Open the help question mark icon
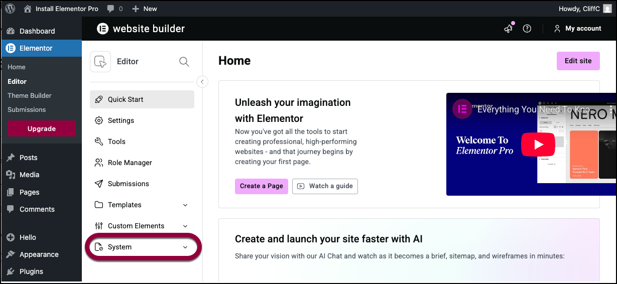The image size is (617, 284). tap(527, 29)
